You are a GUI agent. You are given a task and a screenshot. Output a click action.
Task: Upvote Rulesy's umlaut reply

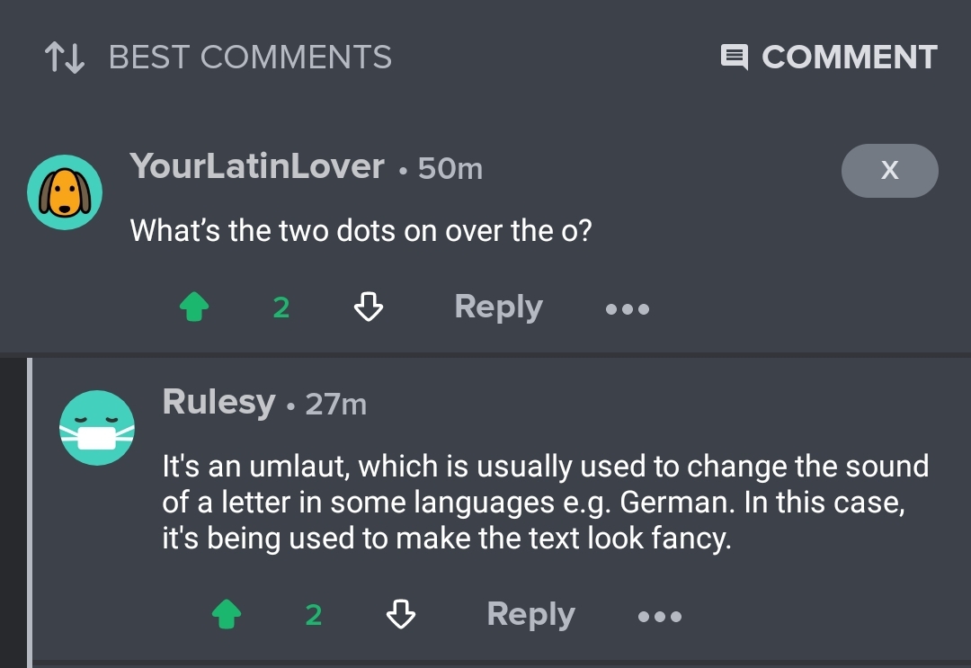tap(227, 615)
